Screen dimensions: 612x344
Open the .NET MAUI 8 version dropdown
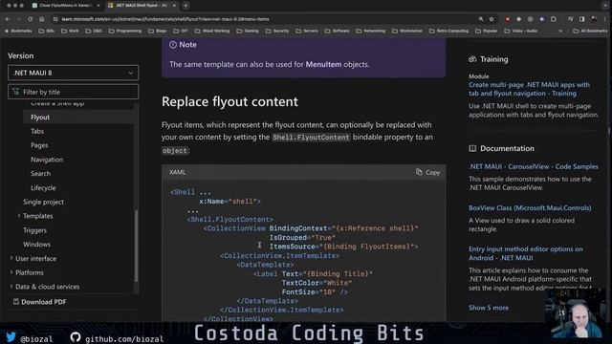tap(73, 73)
